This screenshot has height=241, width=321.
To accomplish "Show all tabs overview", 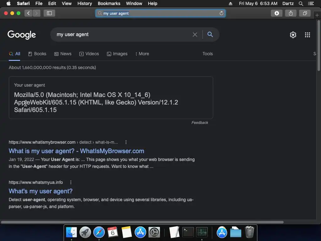I will click(x=305, y=13).
